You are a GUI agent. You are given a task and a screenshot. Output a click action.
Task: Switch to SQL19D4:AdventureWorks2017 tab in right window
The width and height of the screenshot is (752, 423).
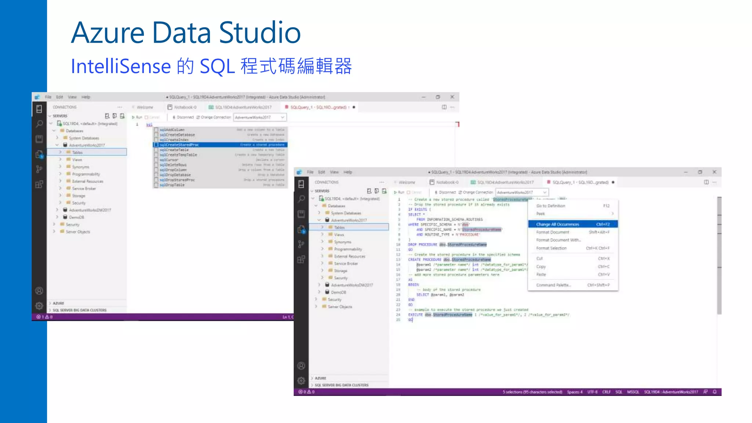(x=502, y=182)
